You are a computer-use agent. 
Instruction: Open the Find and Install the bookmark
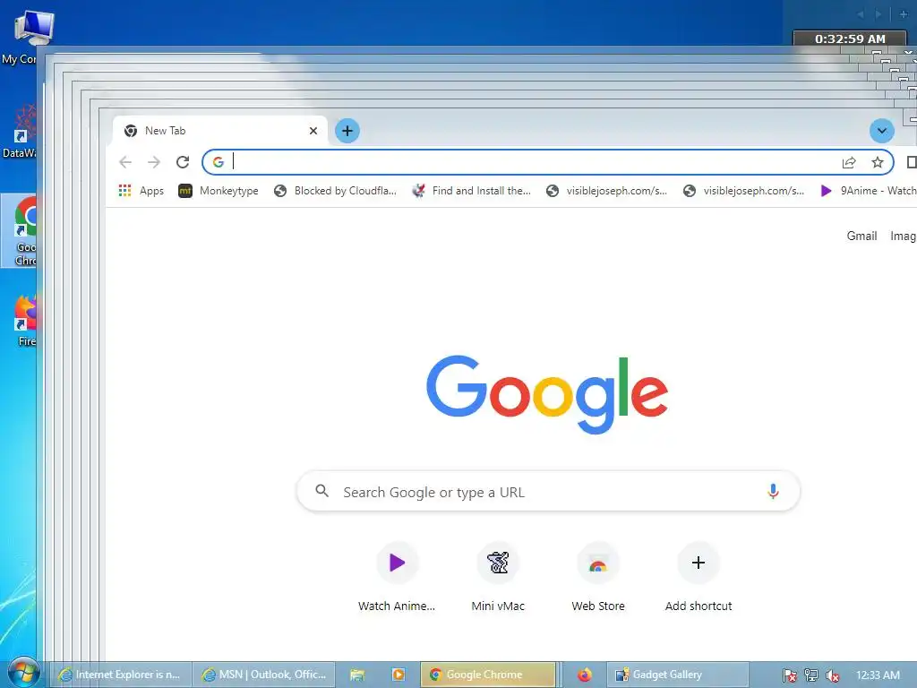click(472, 191)
